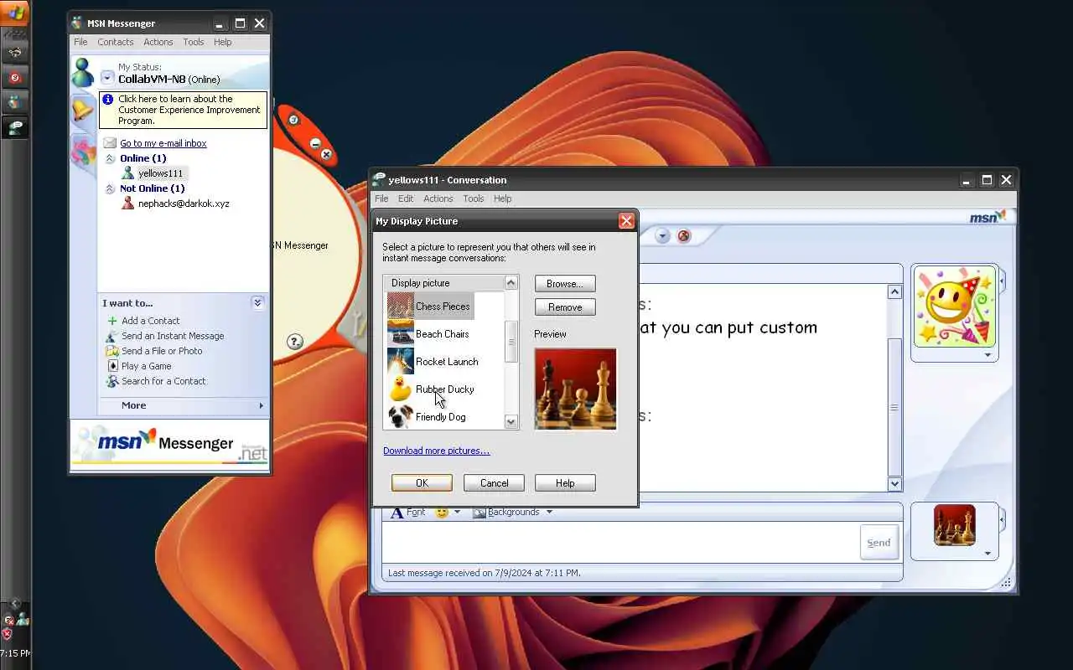Click the contact's party smiley display picture
1073x670 pixels.
954,307
